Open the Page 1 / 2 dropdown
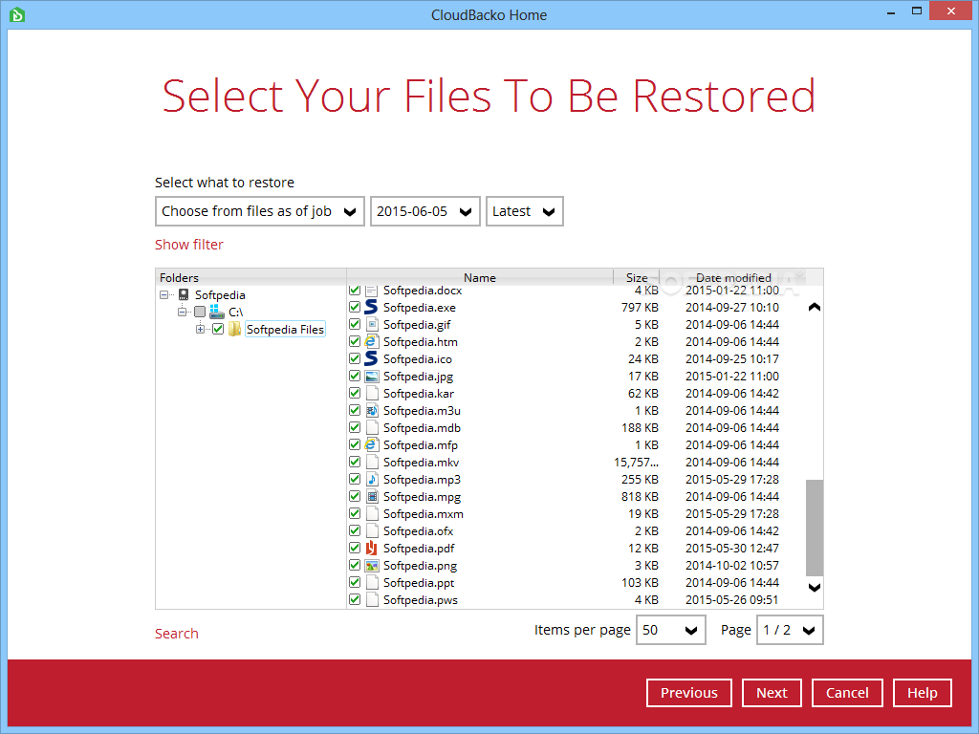Image resolution: width=979 pixels, height=734 pixels. click(790, 630)
